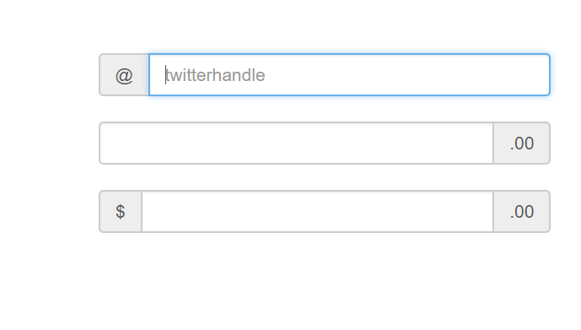The height and width of the screenshot is (330, 581).
Task: Activate the dollar amount input
Action: click(x=318, y=212)
